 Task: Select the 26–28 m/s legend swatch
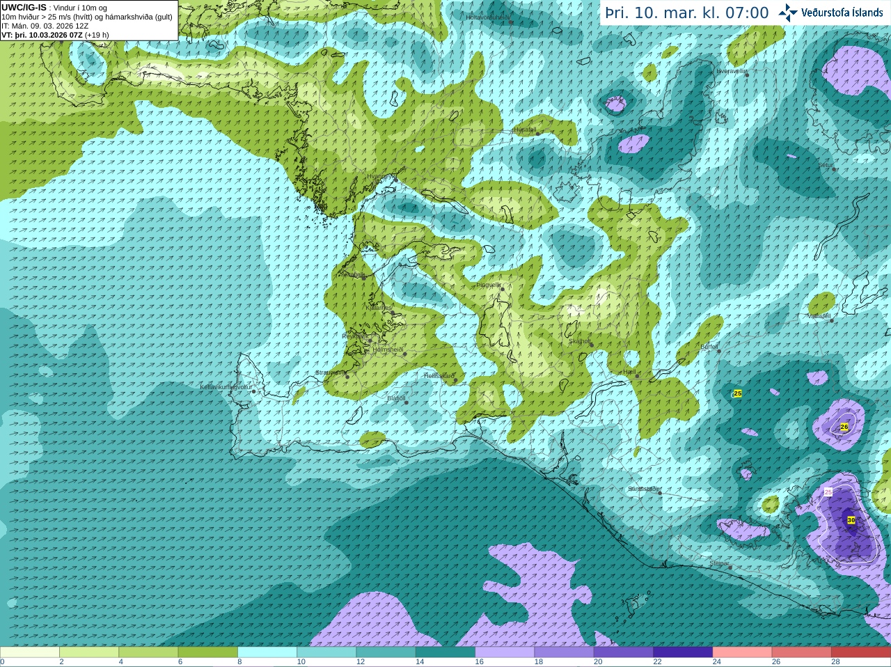(x=802, y=652)
